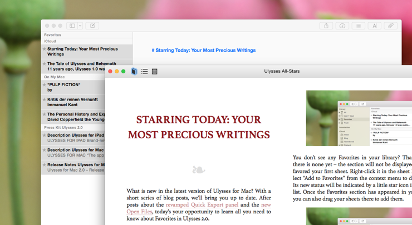Click the star icon beside 'PULP FICTION'
Image resolution: width=412 pixels, height=225 pixels.
pos(45,84)
